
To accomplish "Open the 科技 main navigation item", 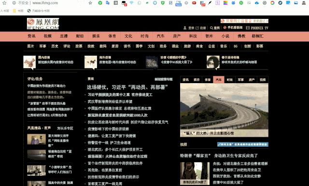I will tap(193, 36).
